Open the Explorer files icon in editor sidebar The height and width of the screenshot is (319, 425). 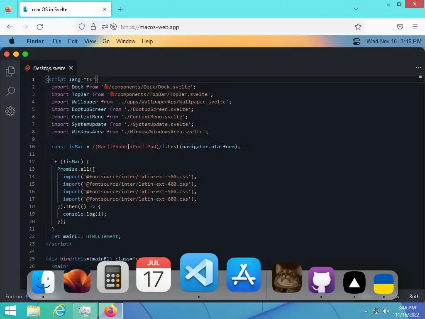click(10, 71)
